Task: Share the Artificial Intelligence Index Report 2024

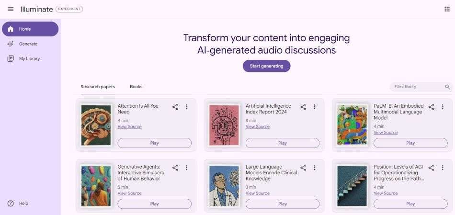Action: [x=303, y=107]
